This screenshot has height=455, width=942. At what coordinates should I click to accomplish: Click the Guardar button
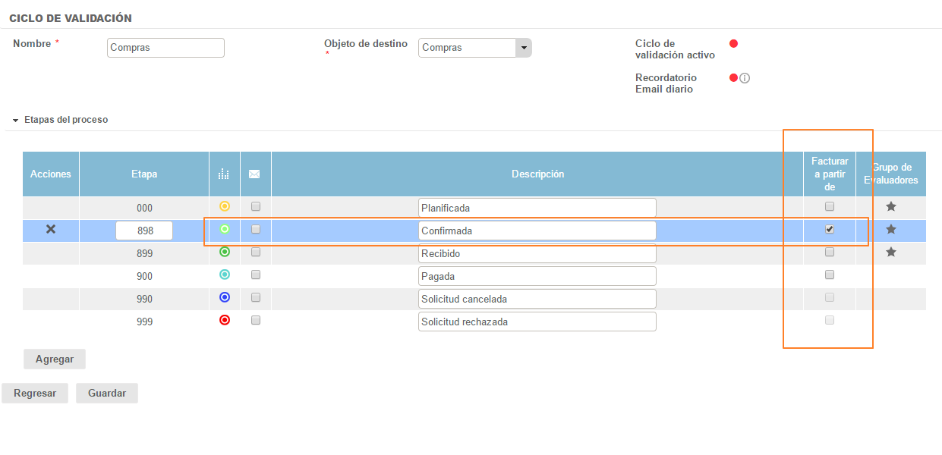point(106,394)
